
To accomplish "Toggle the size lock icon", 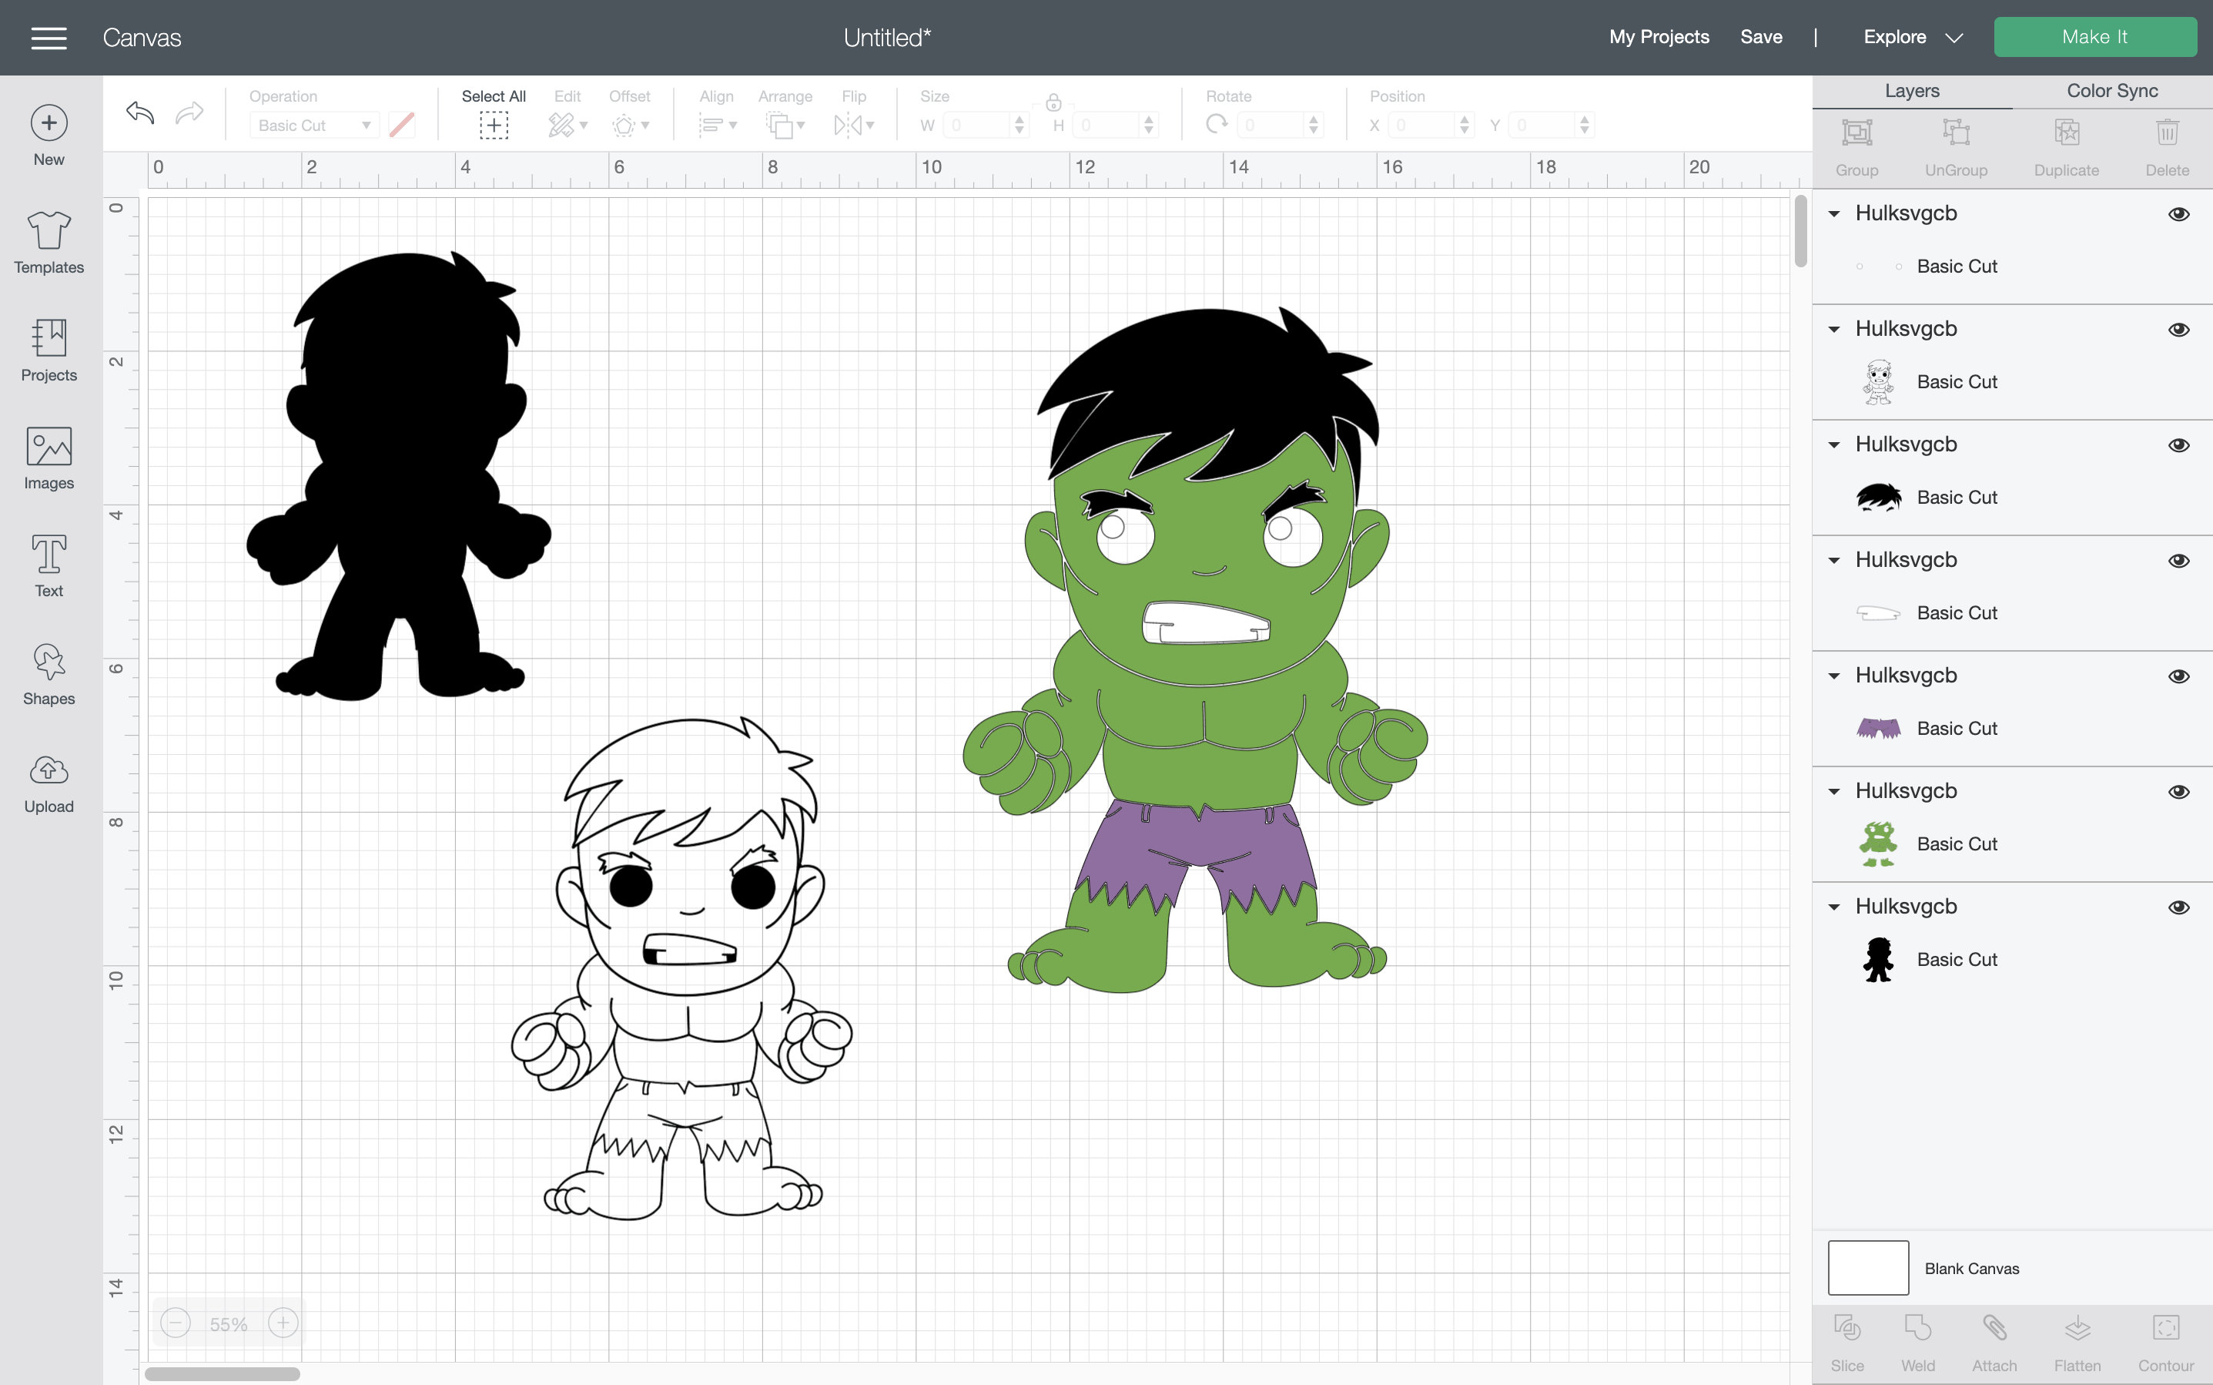I will pyautogui.click(x=1054, y=102).
